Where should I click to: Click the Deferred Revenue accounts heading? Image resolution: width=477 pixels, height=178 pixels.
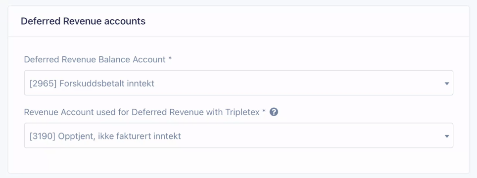pyautogui.click(x=83, y=21)
